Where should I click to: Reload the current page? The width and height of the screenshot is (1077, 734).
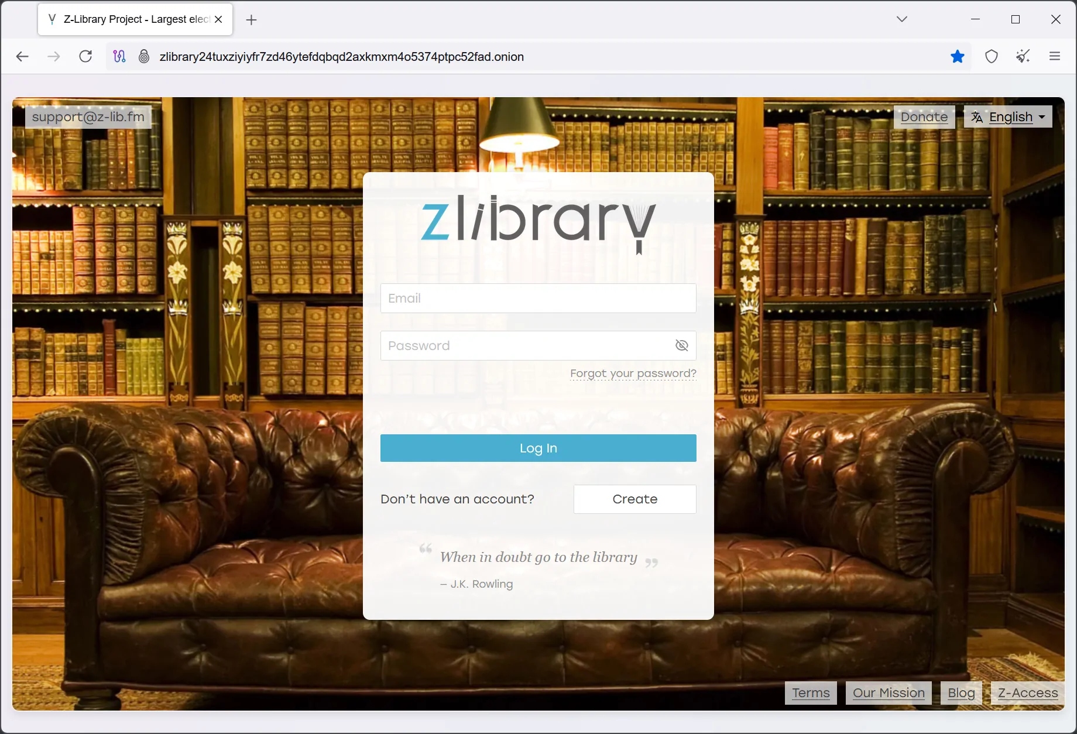[85, 56]
